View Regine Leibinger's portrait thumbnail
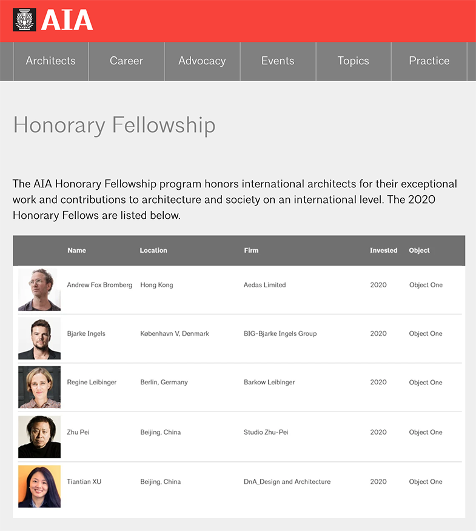 pyautogui.click(x=39, y=387)
